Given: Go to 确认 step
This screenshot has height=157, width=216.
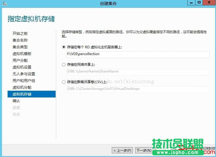Looking at the screenshot, I should click(x=16, y=101).
